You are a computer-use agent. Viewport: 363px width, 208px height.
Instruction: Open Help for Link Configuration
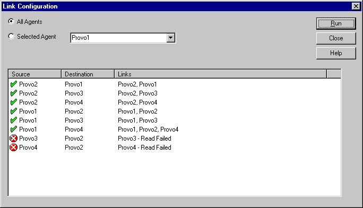[336, 53]
